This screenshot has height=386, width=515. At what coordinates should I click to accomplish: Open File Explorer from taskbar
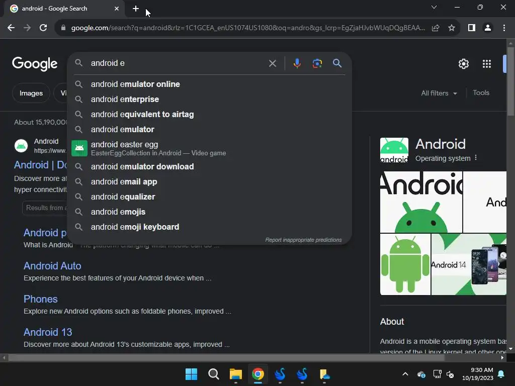click(235, 374)
